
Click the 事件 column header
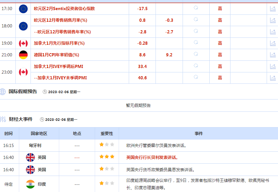pos(199,133)
